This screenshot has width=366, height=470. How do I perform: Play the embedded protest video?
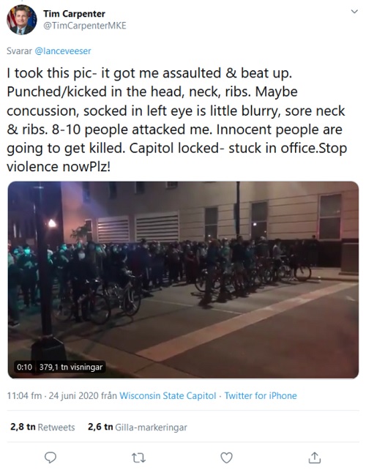(183, 280)
